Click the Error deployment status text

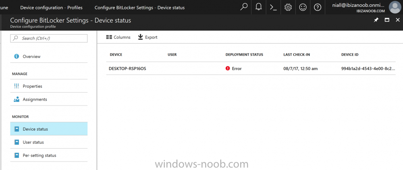(237, 68)
